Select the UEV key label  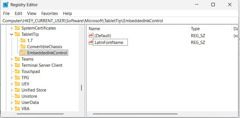26,84
